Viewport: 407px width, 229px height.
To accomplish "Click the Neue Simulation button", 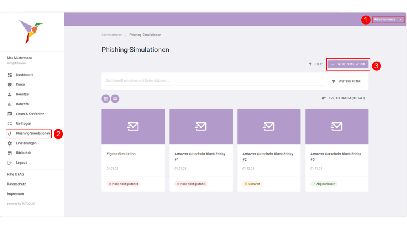I will pyautogui.click(x=348, y=64).
